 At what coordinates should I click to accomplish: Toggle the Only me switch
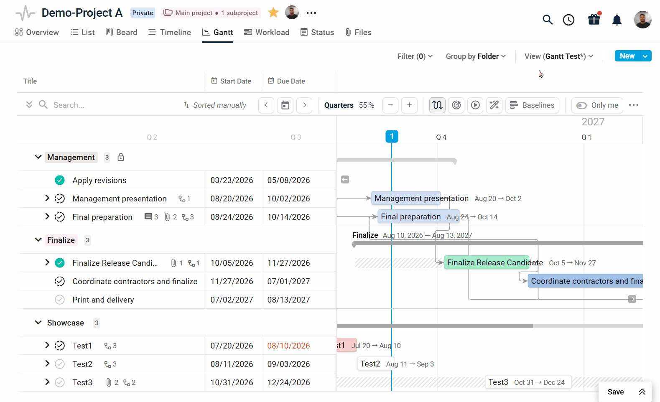pos(581,105)
